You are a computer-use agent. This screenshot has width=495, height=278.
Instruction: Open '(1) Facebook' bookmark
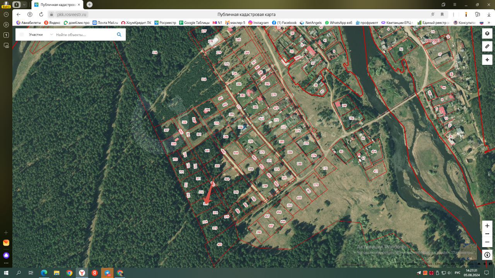pos(284,23)
